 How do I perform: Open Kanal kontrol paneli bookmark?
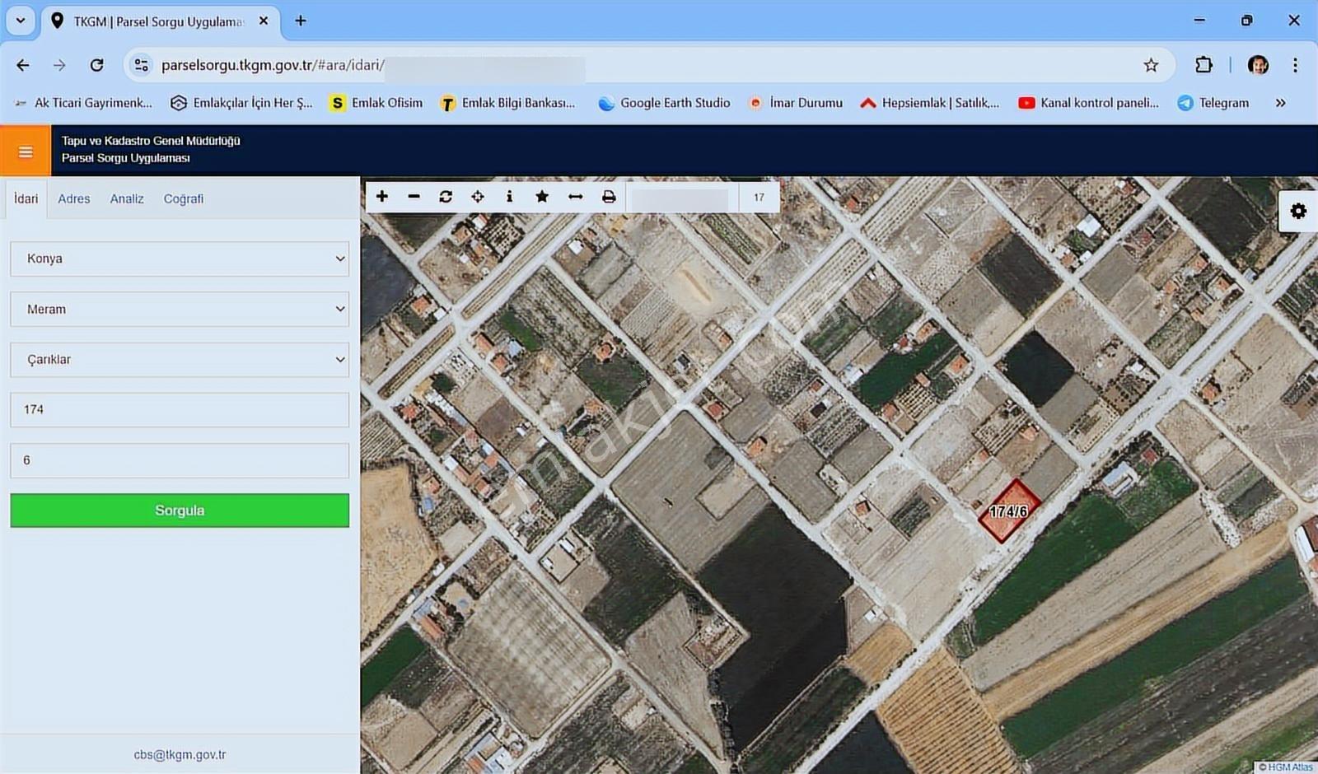click(1088, 103)
